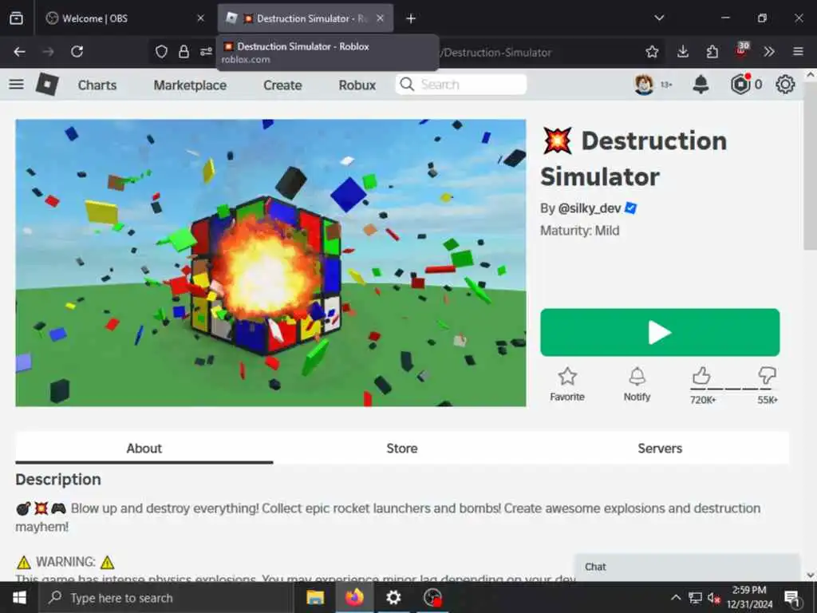The height and width of the screenshot is (613, 817).
Task: Click the page vertical scrollbar
Action: [x=811, y=167]
